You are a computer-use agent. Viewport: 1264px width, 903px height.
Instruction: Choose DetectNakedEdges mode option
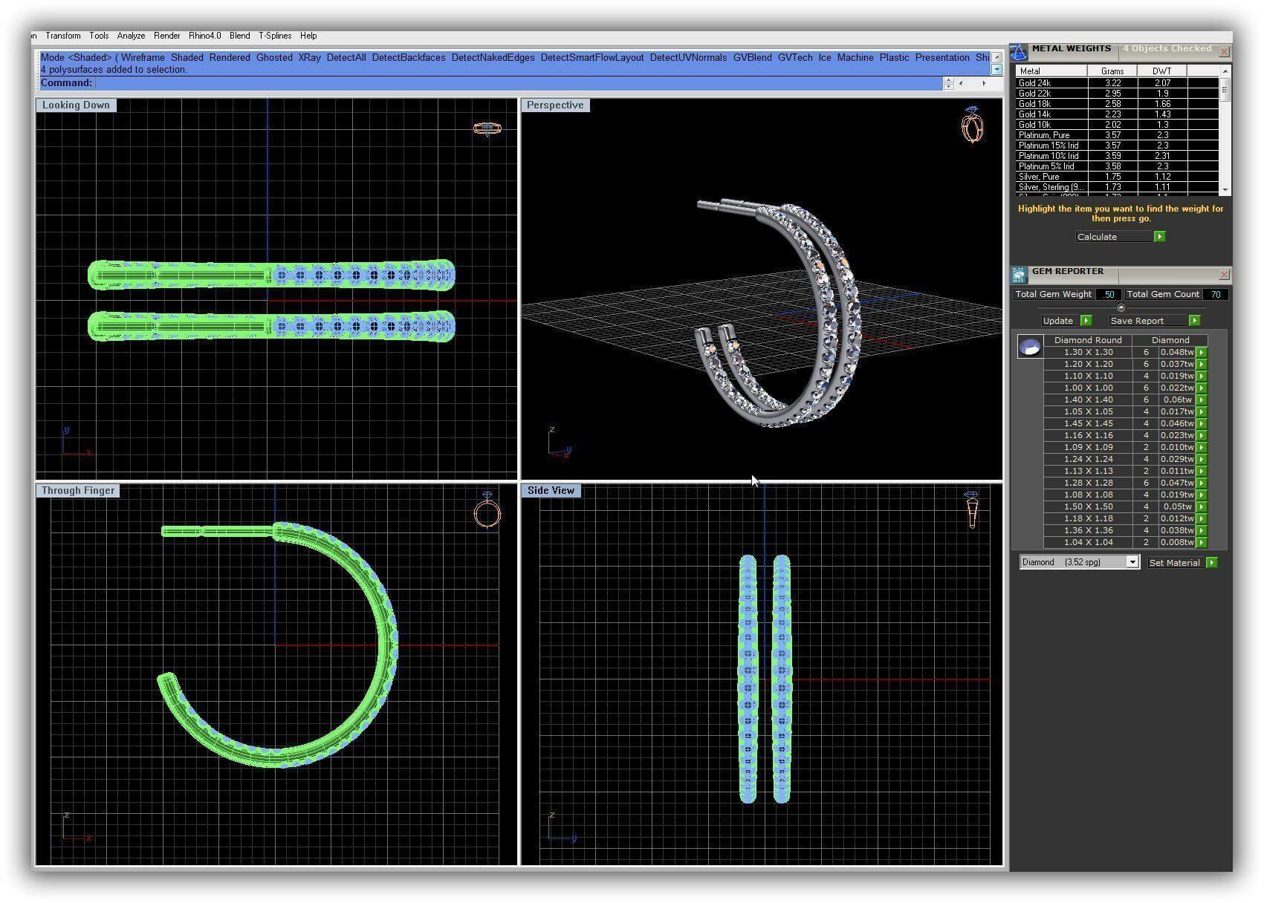pos(493,57)
